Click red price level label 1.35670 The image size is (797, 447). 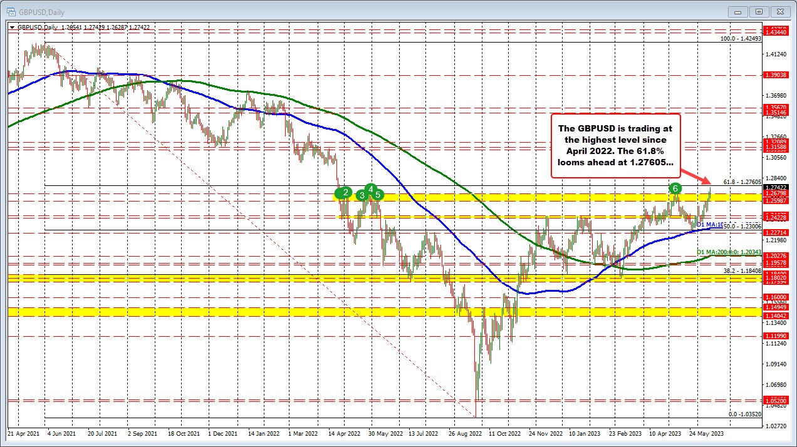click(774, 107)
